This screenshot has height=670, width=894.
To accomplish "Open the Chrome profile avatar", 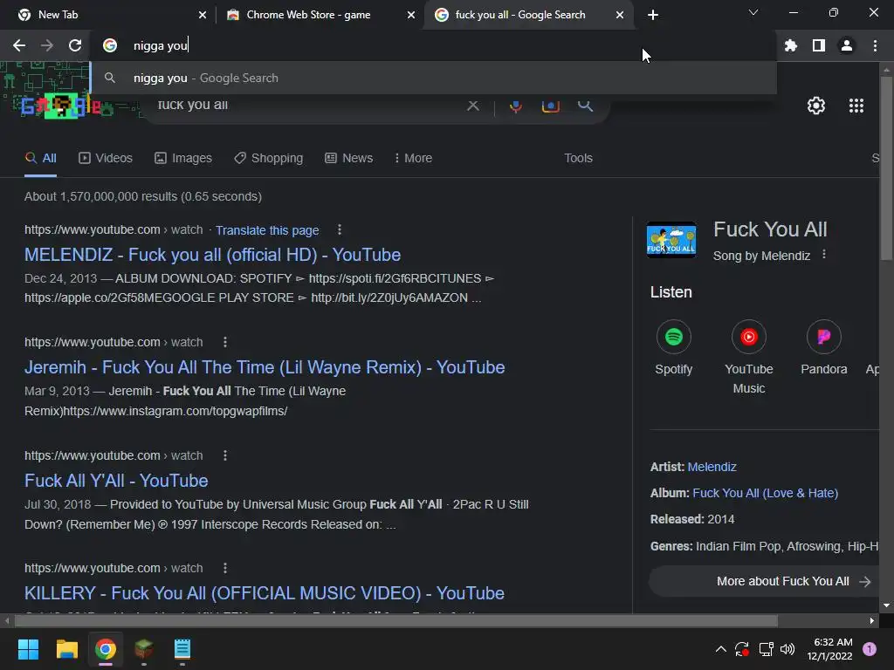I will pos(847,45).
